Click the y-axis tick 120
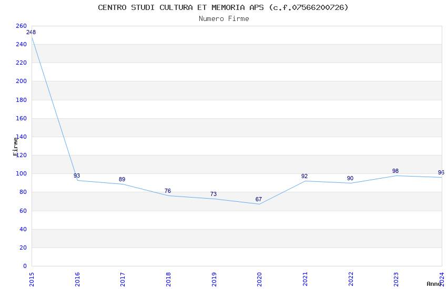The height and width of the screenshot is (289, 447). click(21, 155)
